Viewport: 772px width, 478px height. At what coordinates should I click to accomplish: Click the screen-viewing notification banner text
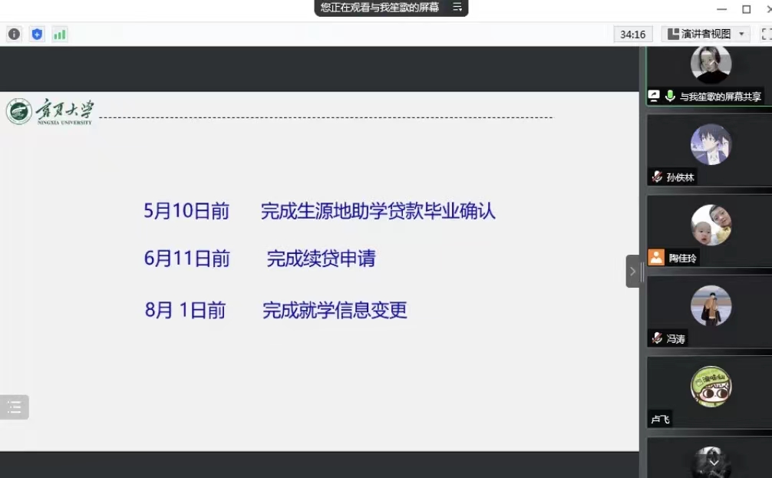[x=380, y=8]
